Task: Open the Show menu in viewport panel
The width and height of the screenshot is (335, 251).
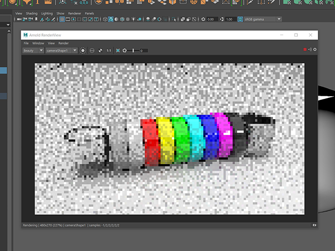Action: click(x=61, y=14)
